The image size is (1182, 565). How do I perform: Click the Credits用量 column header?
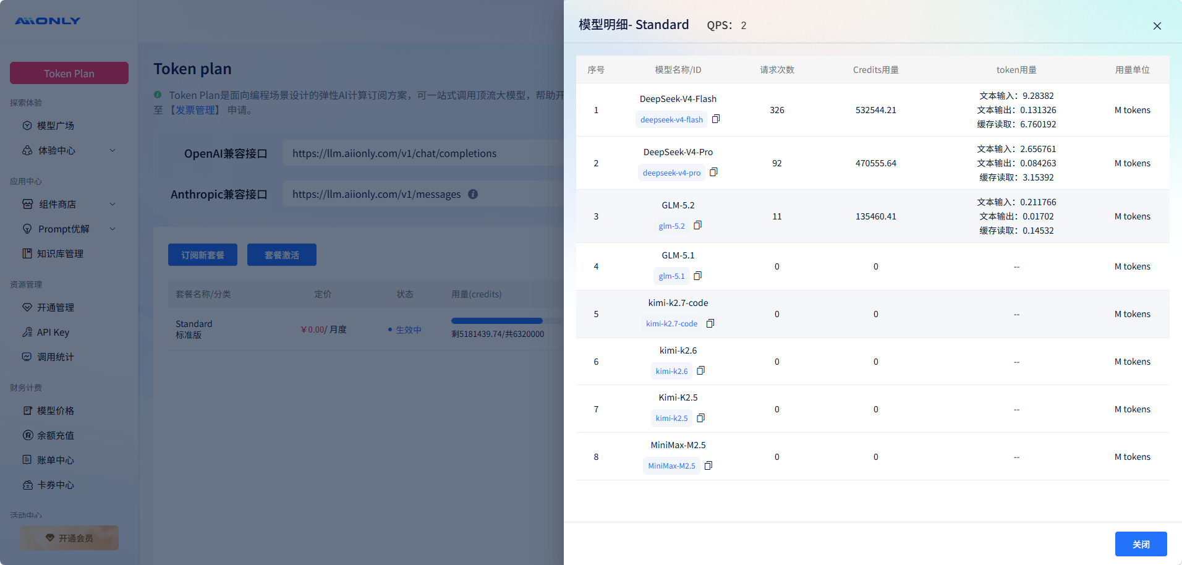pyautogui.click(x=875, y=70)
